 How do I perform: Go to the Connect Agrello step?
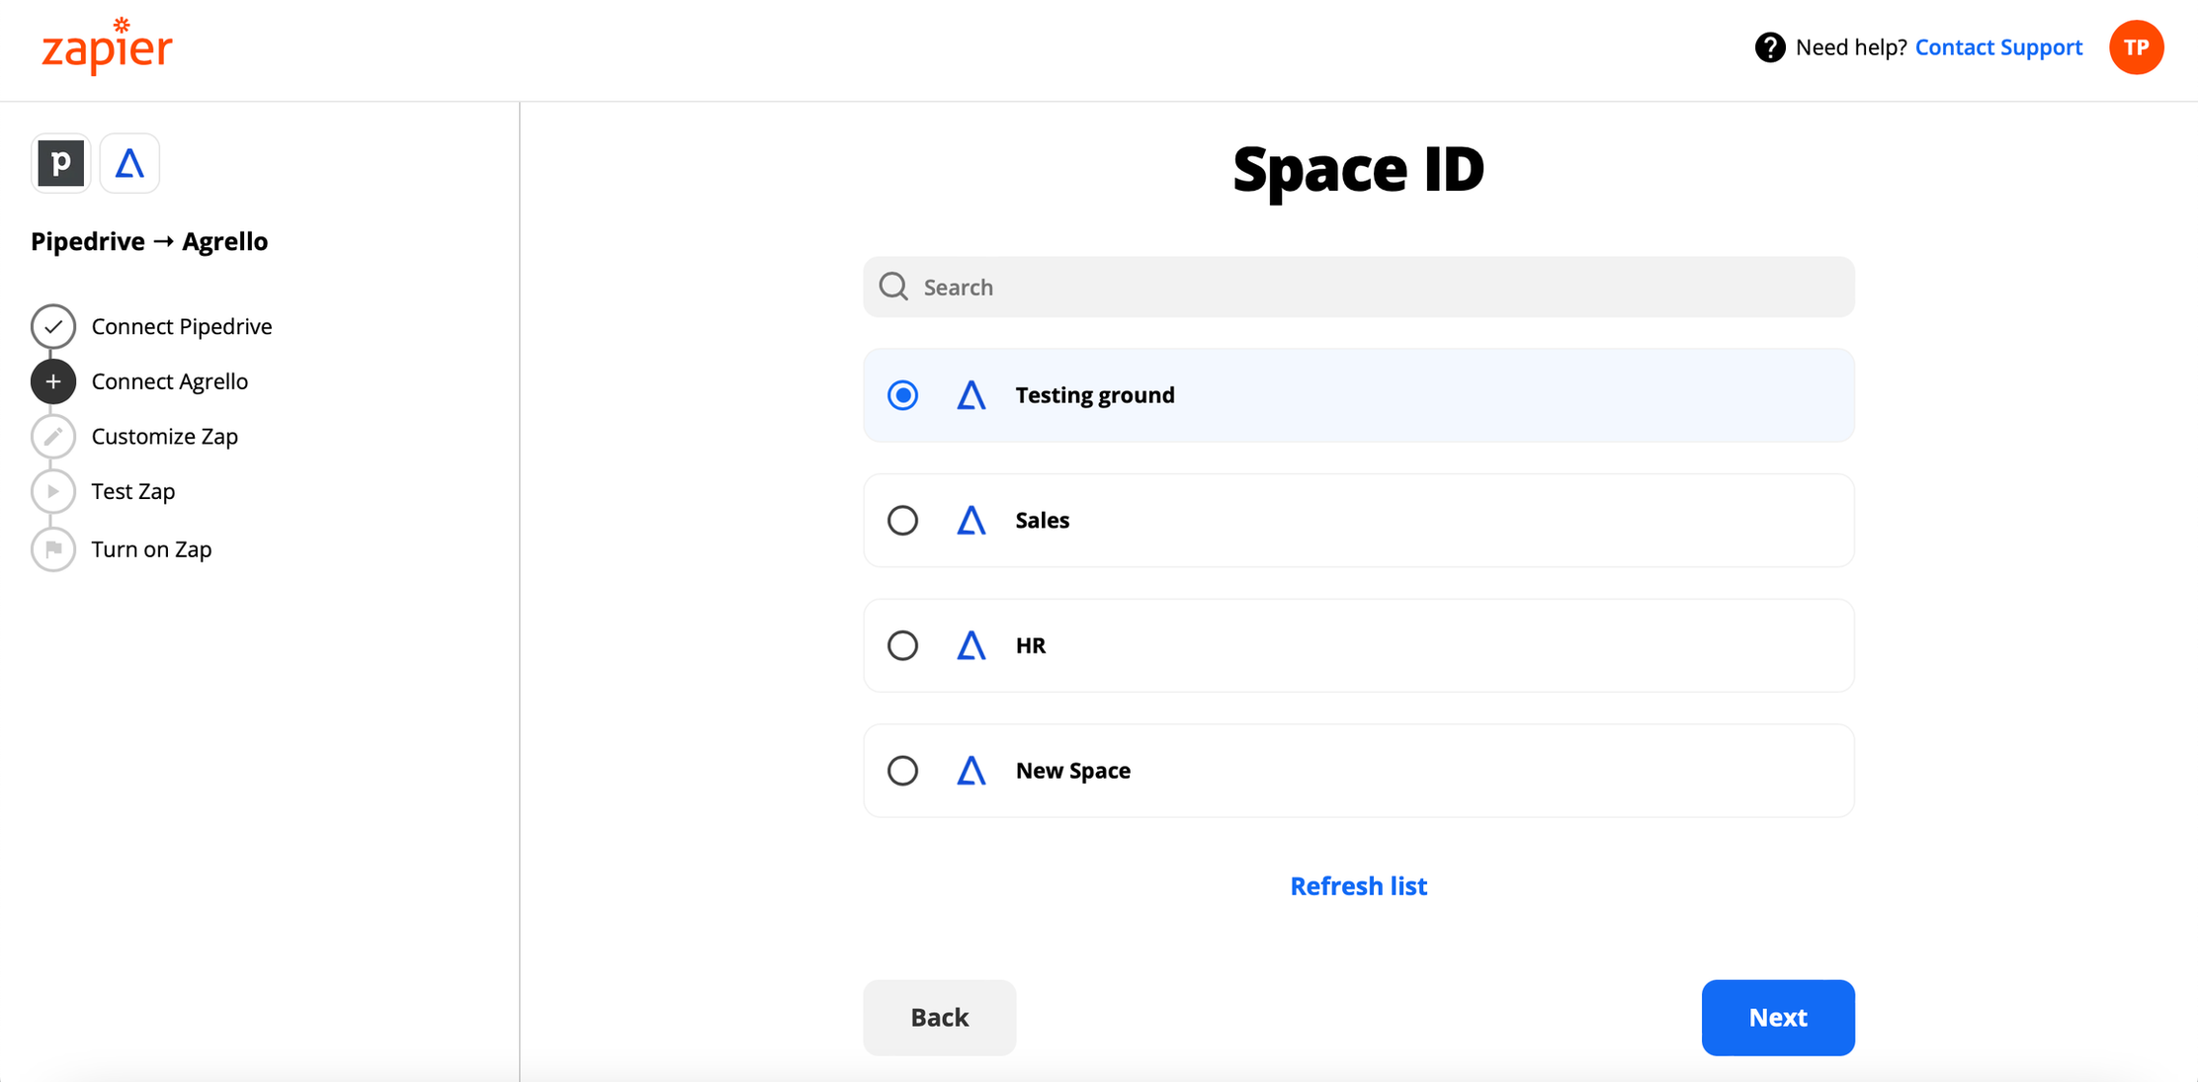(x=170, y=381)
